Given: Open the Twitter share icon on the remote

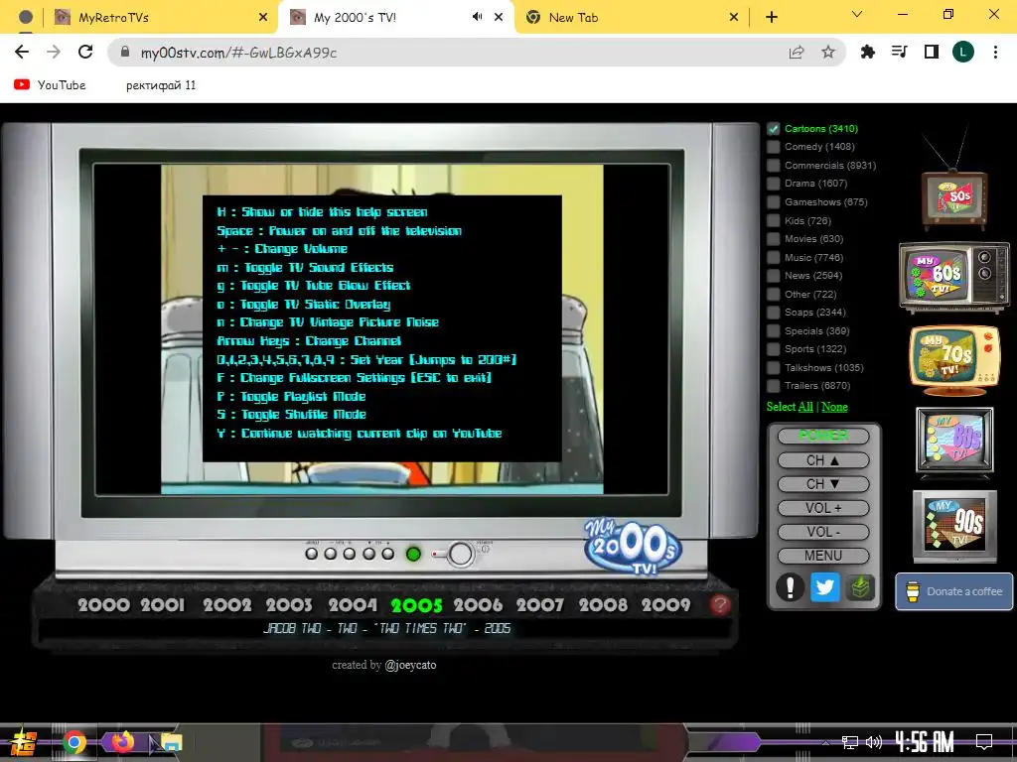Looking at the screenshot, I should pyautogui.click(x=824, y=587).
